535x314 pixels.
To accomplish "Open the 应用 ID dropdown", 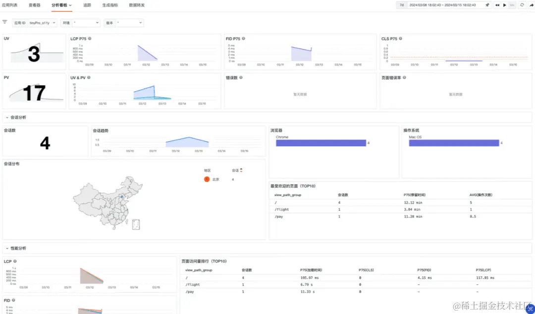I will [x=43, y=23].
